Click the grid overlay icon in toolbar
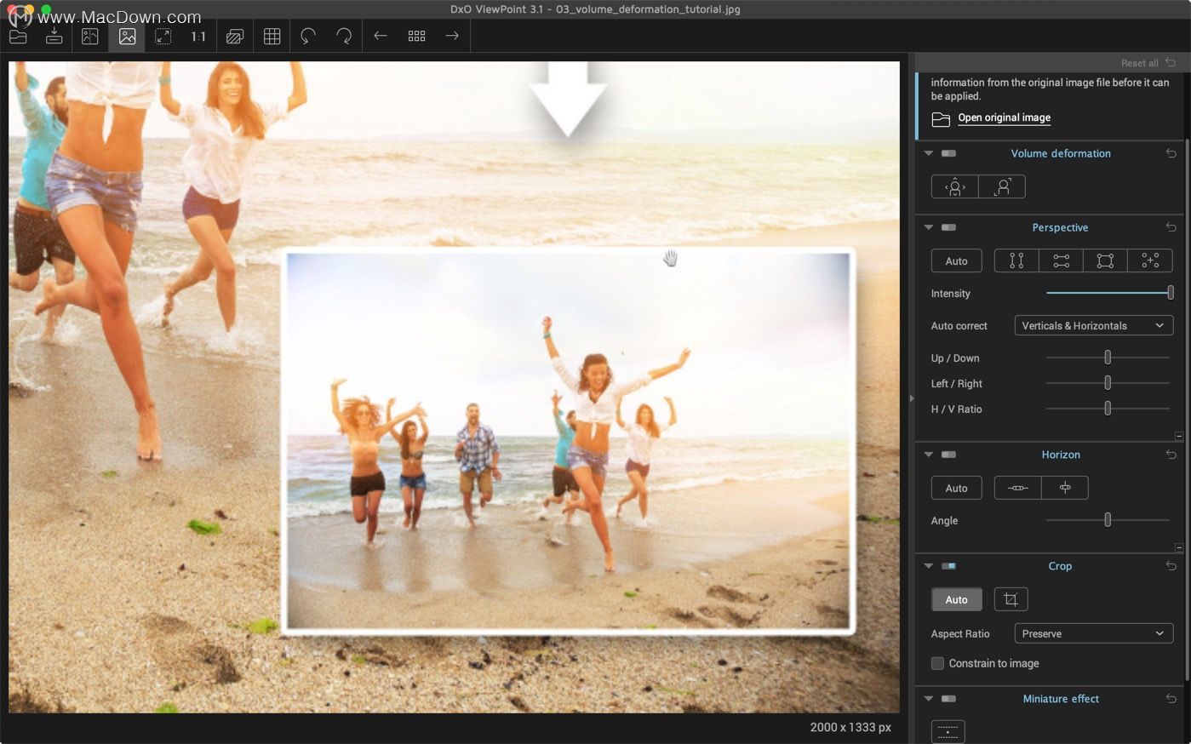This screenshot has height=744, width=1191. [272, 37]
